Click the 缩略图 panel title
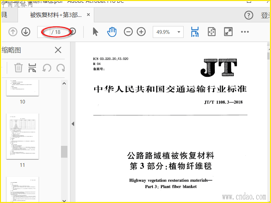The image size is (271, 203). pyautogui.click(x=11, y=50)
